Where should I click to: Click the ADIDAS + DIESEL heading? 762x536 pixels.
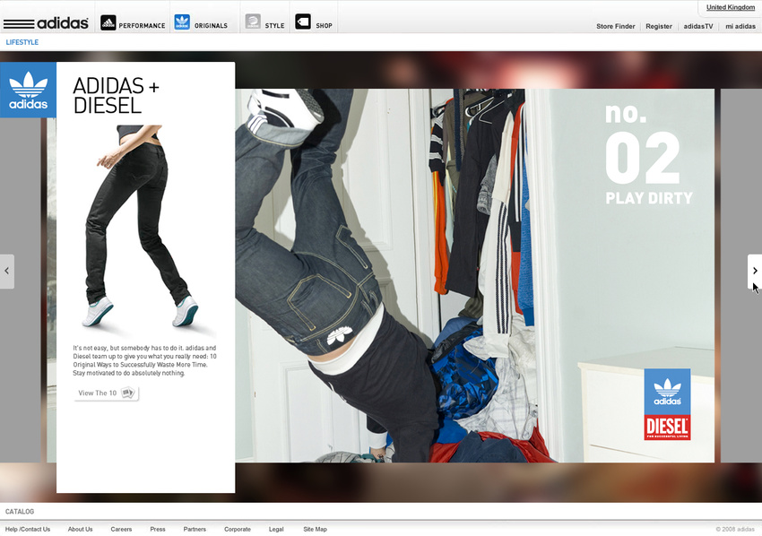117,96
